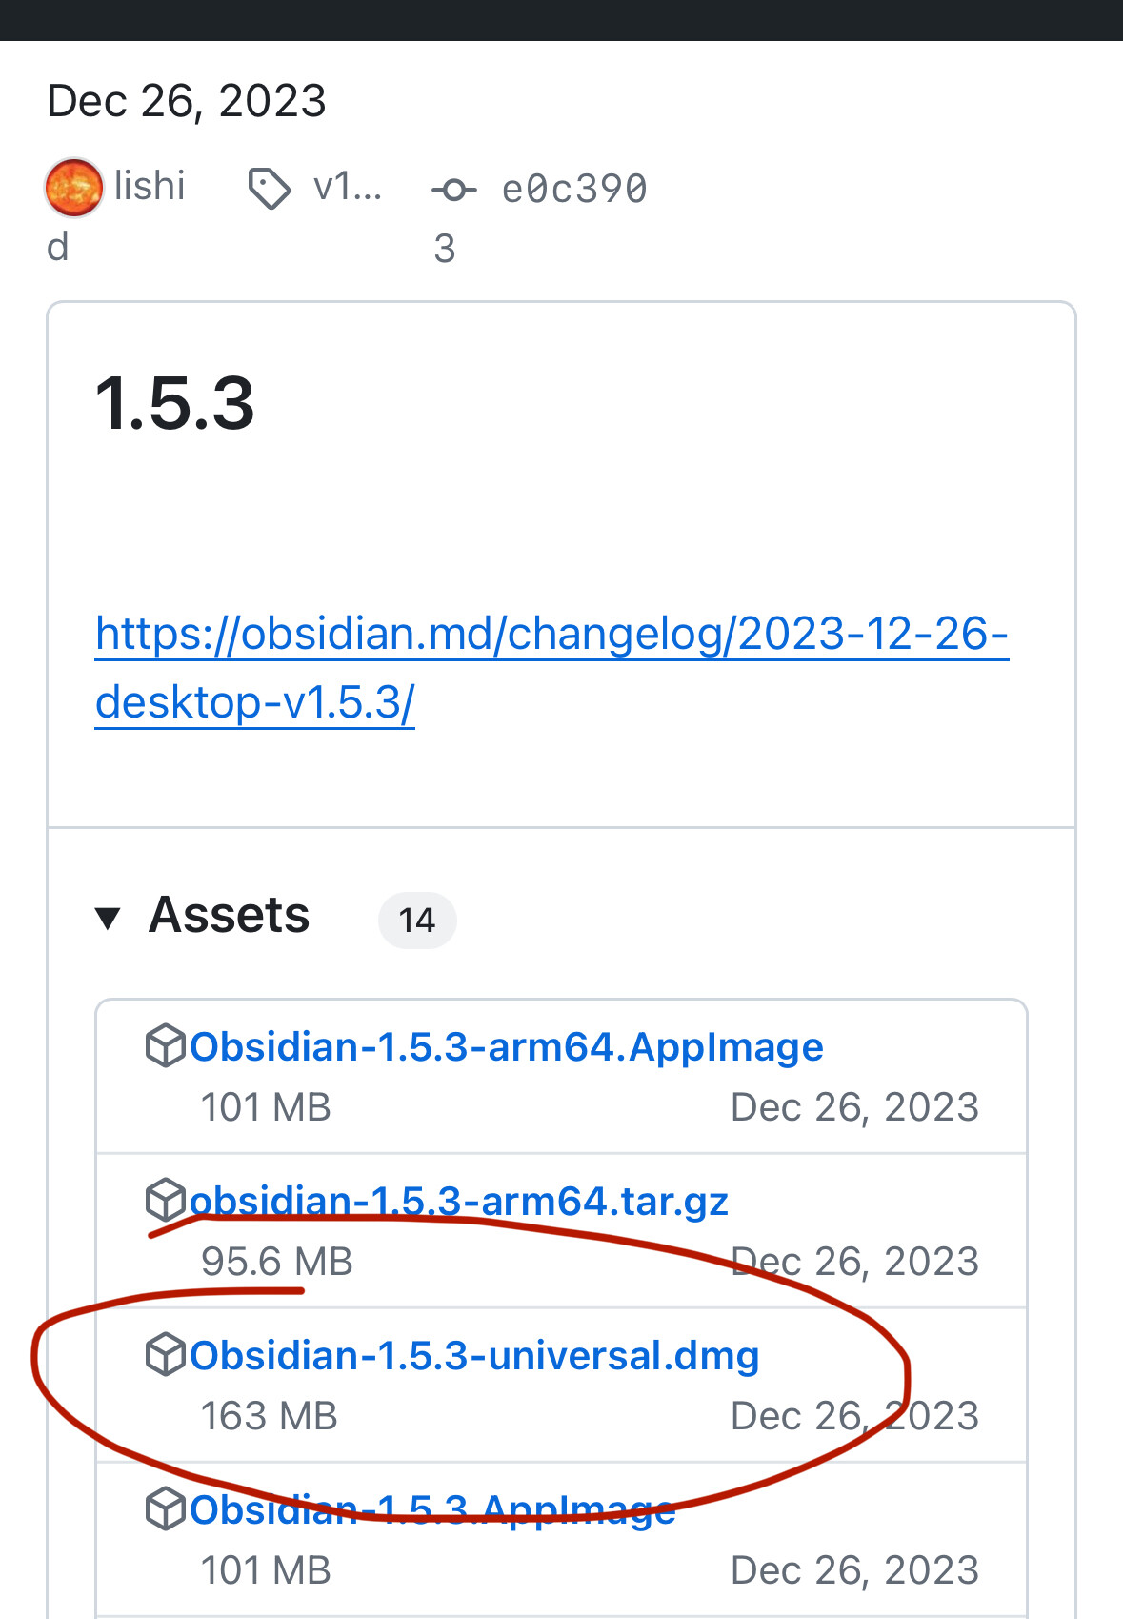Open the 1.5.3 release title
Viewport: 1123px width, 1619px height.
175,403
